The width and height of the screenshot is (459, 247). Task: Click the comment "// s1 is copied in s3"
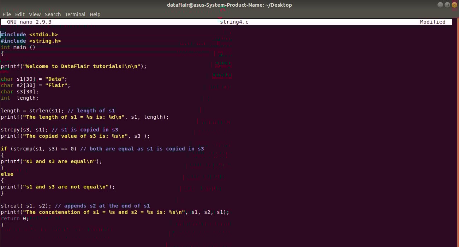[85, 130]
